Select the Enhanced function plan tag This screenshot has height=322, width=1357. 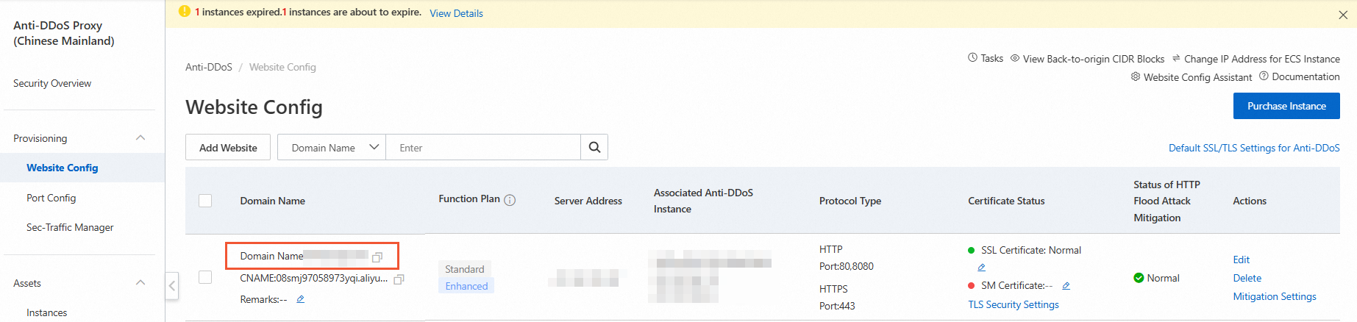click(466, 286)
